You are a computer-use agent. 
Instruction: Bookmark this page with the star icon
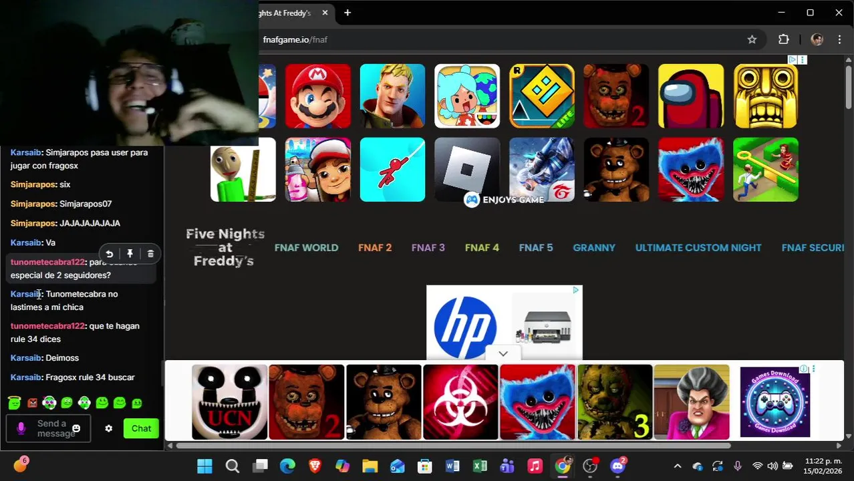click(x=752, y=39)
